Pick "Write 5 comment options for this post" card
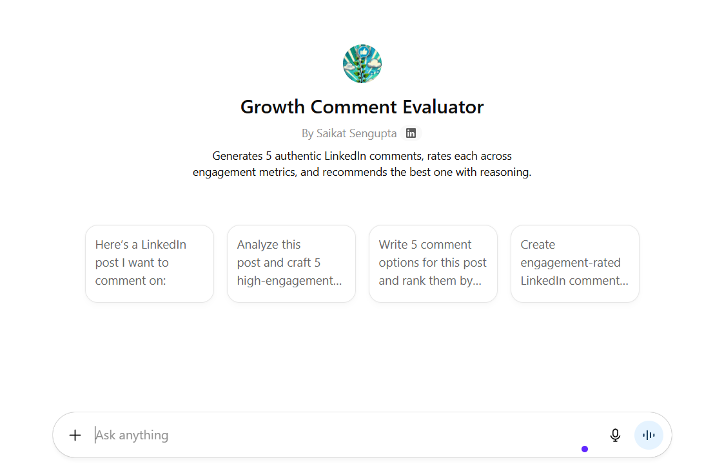704x469 pixels. click(433, 263)
